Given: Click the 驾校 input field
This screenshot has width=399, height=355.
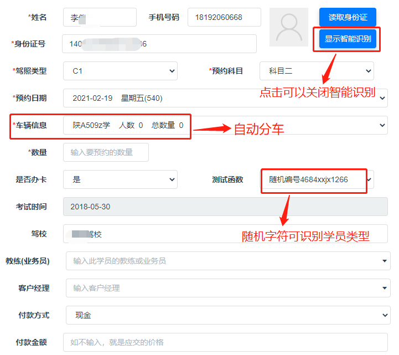Looking at the screenshot, I should (225, 234).
